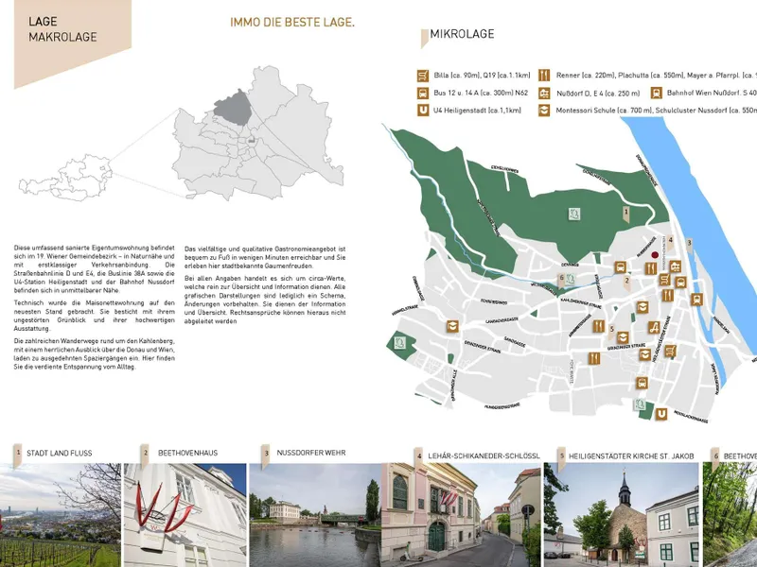Click the tram icon beside Nußdorf D, E 4
The height and width of the screenshot is (567, 757).
pyautogui.click(x=544, y=93)
